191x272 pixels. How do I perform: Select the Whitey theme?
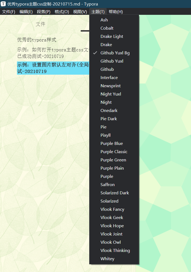(x=114, y=259)
